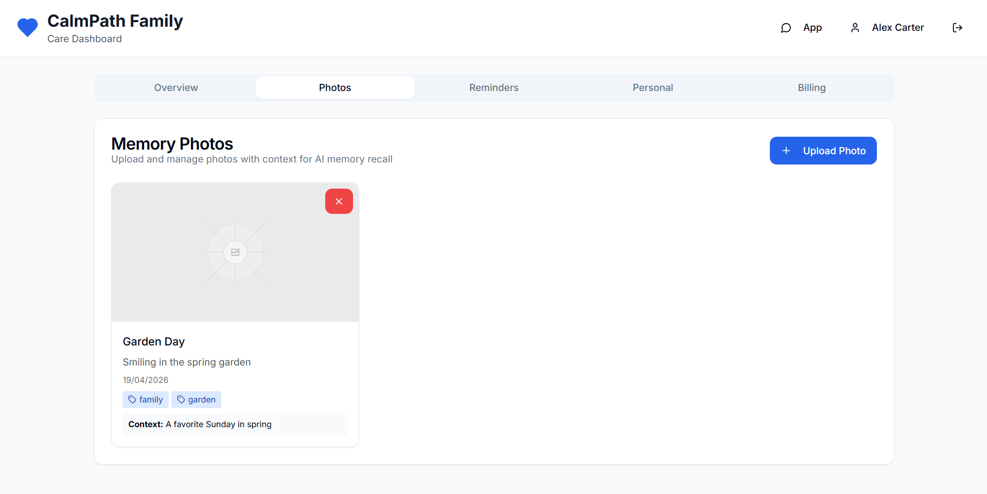Click the Context note box
This screenshot has width=987, height=494.
235,425
